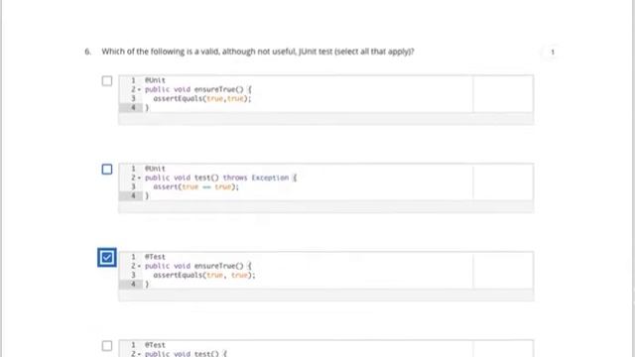Click question 6 prompt text

pyautogui.click(x=258, y=52)
